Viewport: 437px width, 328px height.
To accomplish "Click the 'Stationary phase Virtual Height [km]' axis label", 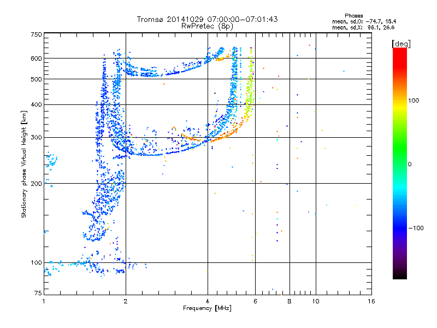I will tap(24, 164).
